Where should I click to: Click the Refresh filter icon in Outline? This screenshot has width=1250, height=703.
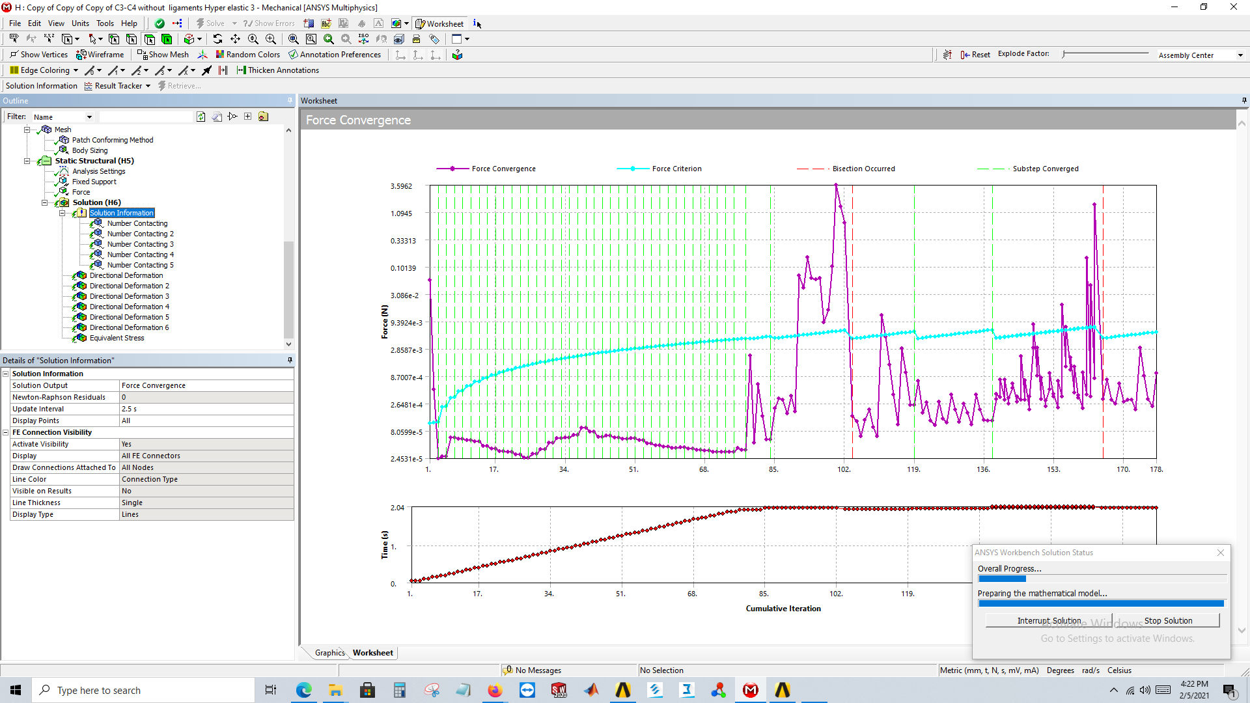tap(201, 117)
